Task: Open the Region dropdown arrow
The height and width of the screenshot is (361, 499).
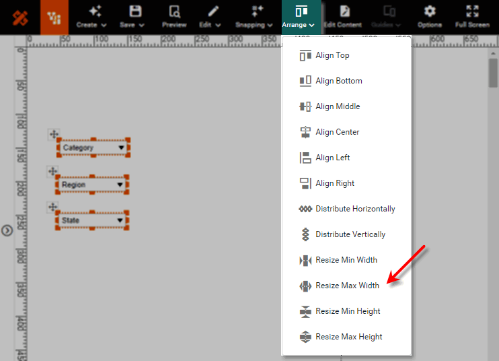Action: [120, 185]
